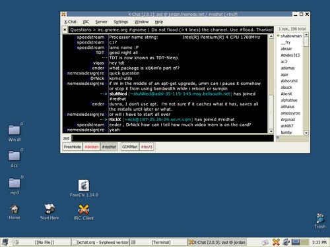Viewport: 330px width, 247px height.
Task: Select the #redhat channel tab
Action: pyautogui.click(x=109, y=147)
